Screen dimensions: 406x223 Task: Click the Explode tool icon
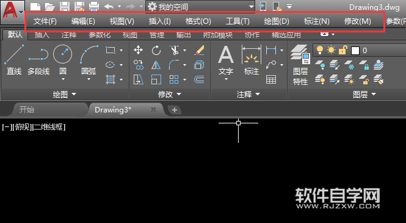tap(199, 65)
